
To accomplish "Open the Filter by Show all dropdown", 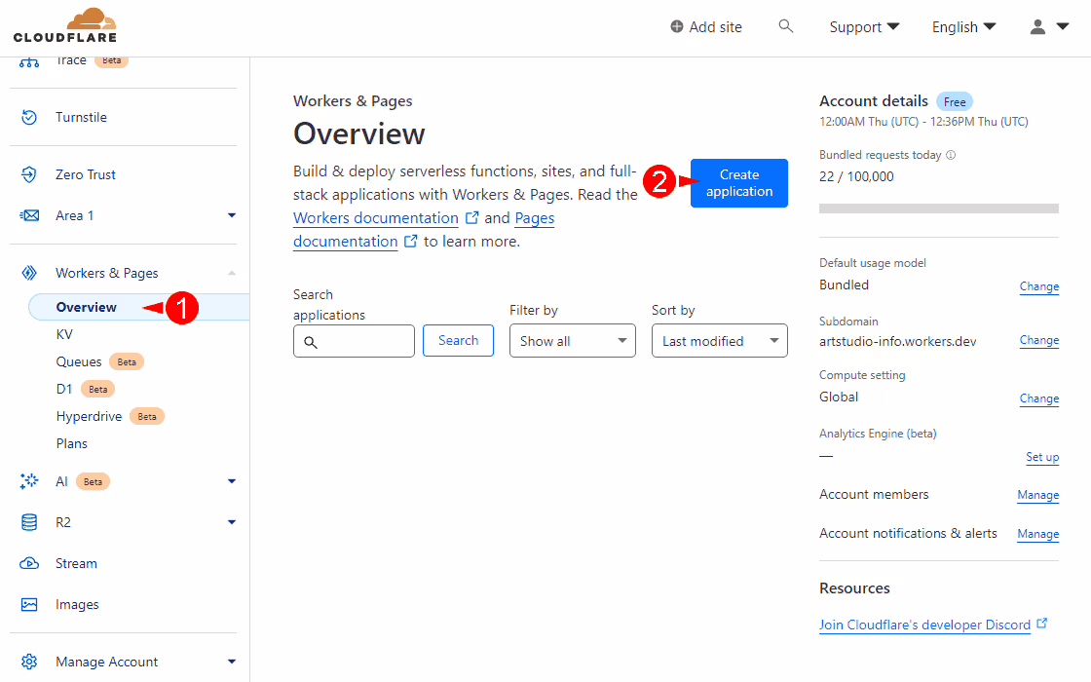I will [572, 341].
